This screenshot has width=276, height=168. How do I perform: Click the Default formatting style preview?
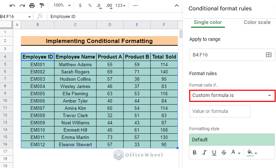[x=232, y=140]
